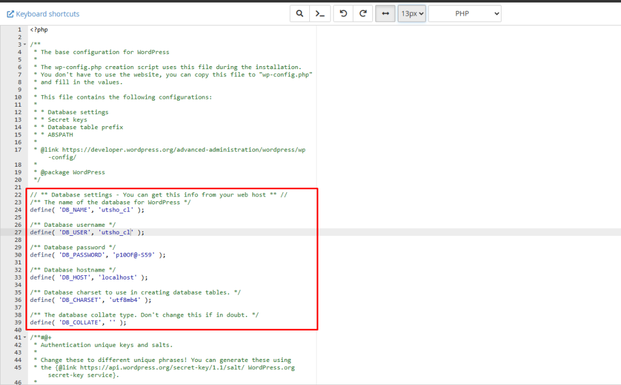
Task: Click the DB_COLLATE define line
Action: pyautogui.click(x=78, y=323)
